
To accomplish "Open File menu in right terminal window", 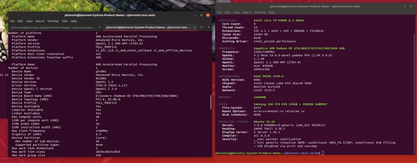I will (219, 12).
